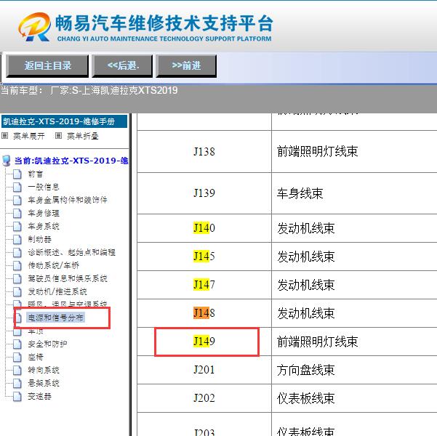Click the page icon beside 前言
The height and width of the screenshot is (436, 437).
(17, 174)
